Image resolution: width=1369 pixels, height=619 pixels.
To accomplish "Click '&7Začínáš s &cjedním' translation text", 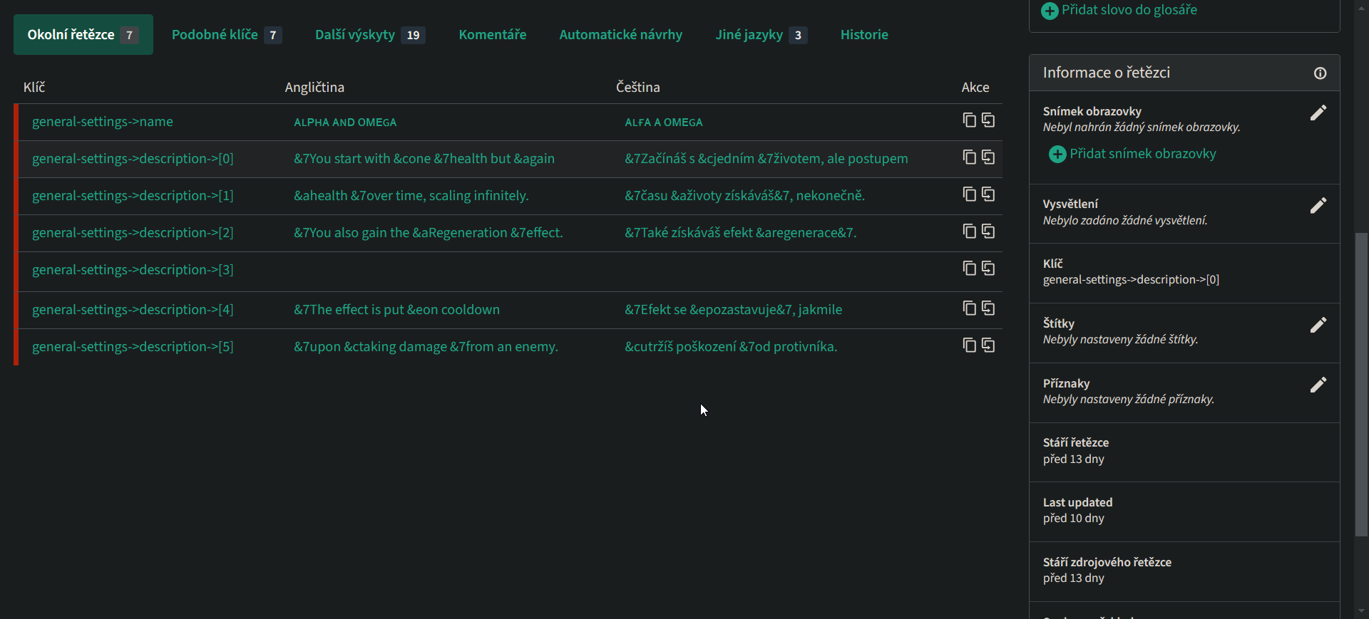I will tap(766, 159).
